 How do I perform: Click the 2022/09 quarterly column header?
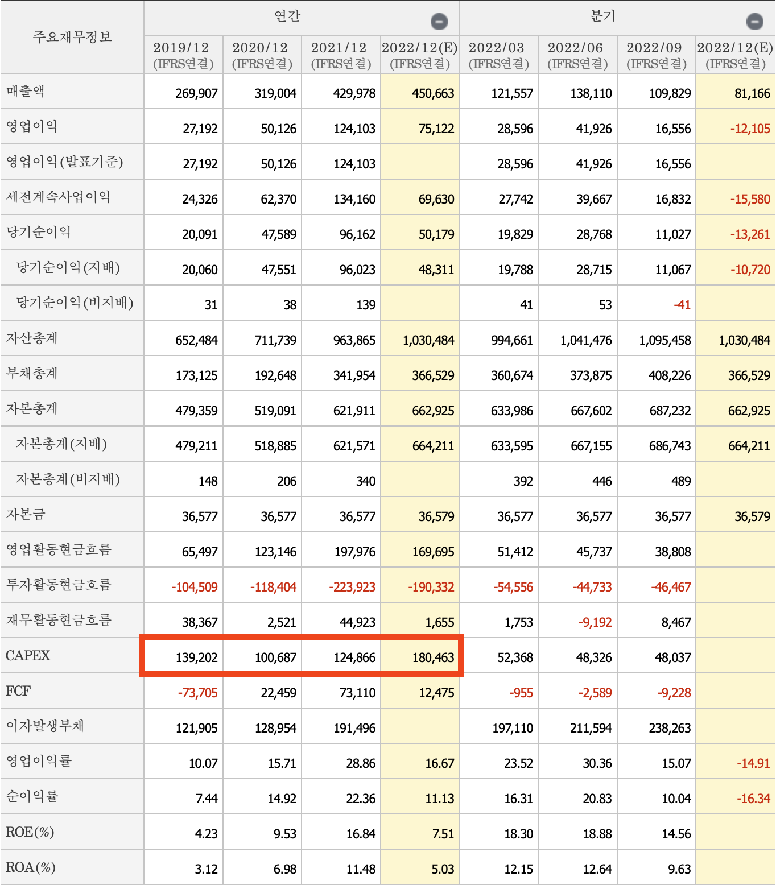pos(657,55)
